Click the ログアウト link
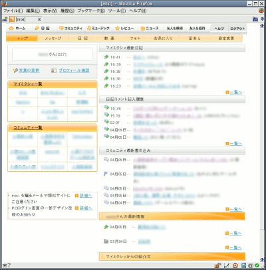Viewport: 266px width, 270px height. click(x=237, y=29)
